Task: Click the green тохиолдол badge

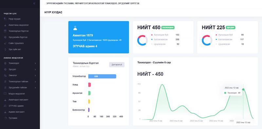Action: click(x=168, y=28)
